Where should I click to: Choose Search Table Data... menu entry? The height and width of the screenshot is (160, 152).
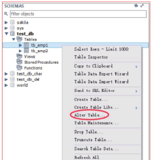[x=96, y=149]
